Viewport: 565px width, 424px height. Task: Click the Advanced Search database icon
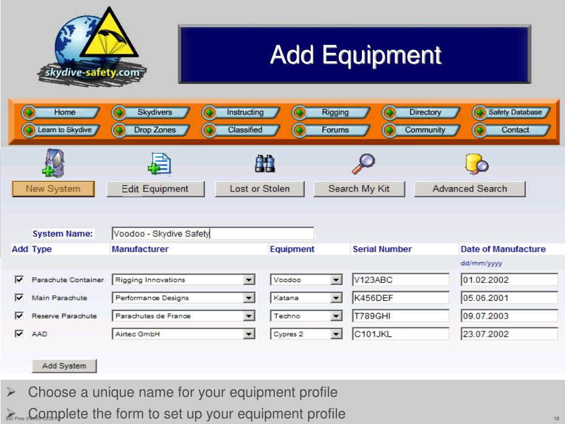click(x=476, y=165)
